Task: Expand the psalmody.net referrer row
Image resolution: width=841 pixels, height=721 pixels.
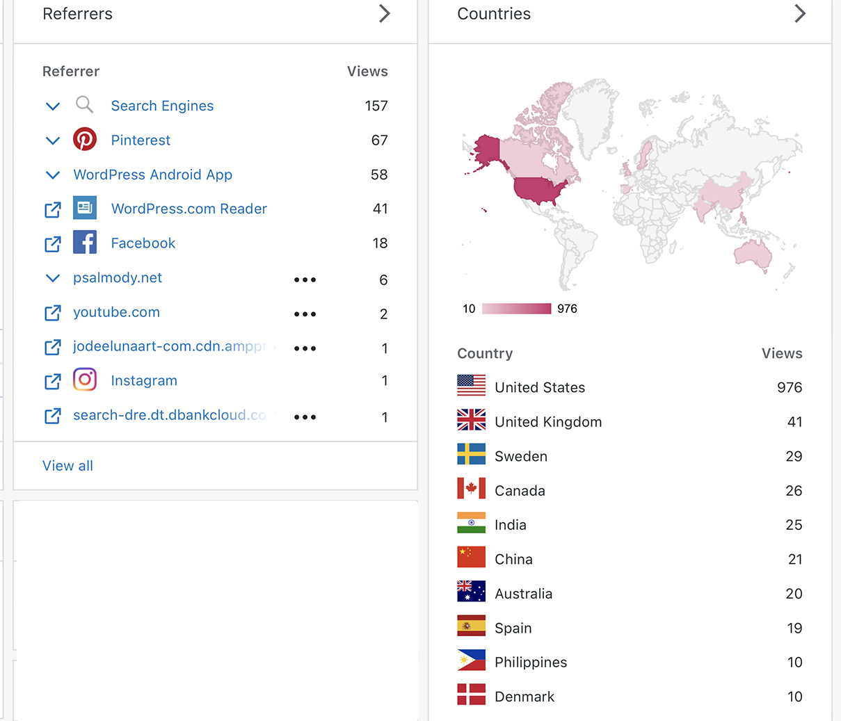Action: click(53, 278)
